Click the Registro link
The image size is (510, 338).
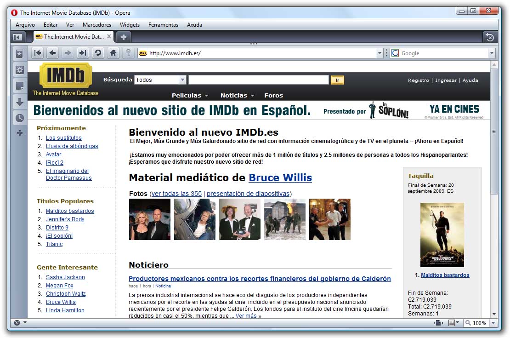coord(418,80)
